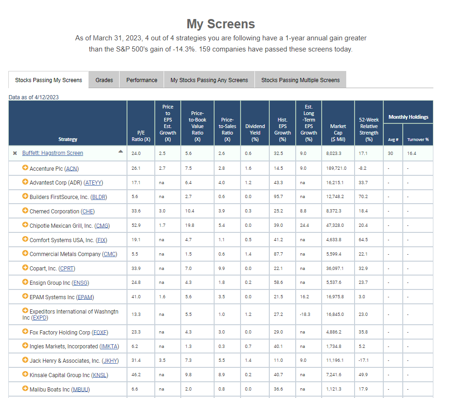Click the plus icon beside Jack Henry & Associates
The height and width of the screenshot is (398, 457).
point(25,360)
